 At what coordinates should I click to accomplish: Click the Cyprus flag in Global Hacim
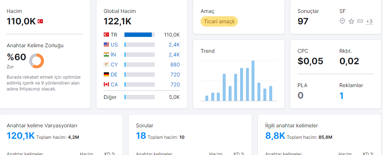(x=106, y=65)
